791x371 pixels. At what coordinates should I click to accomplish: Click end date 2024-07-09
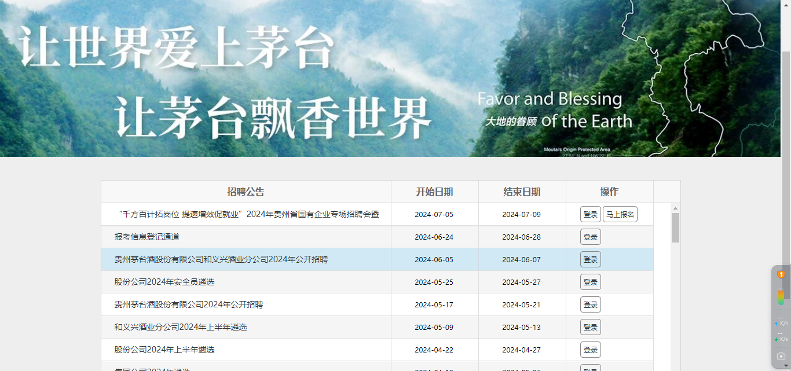(522, 214)
